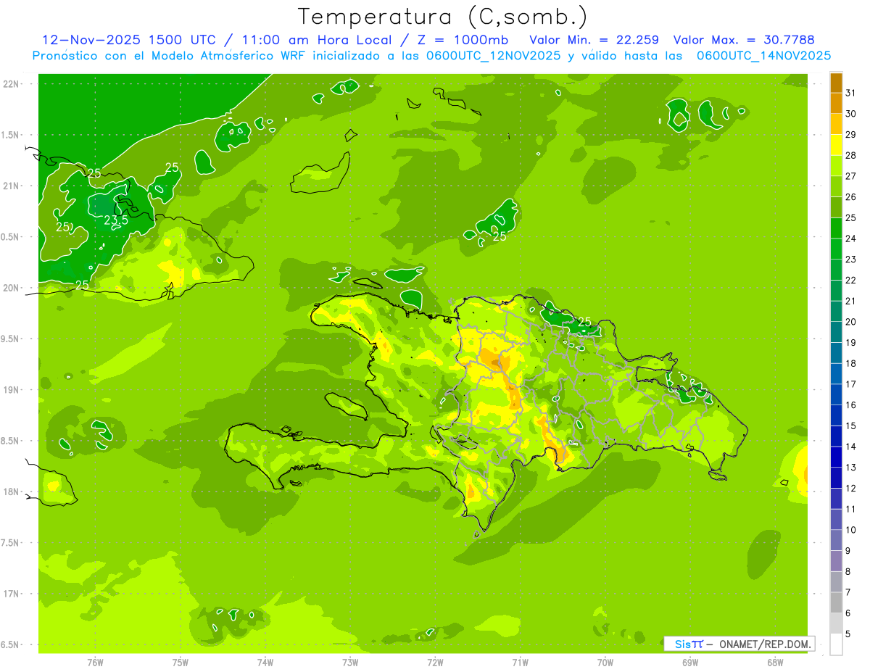Click the 23.5 contour label over Cuba

[x=115, y=220]
